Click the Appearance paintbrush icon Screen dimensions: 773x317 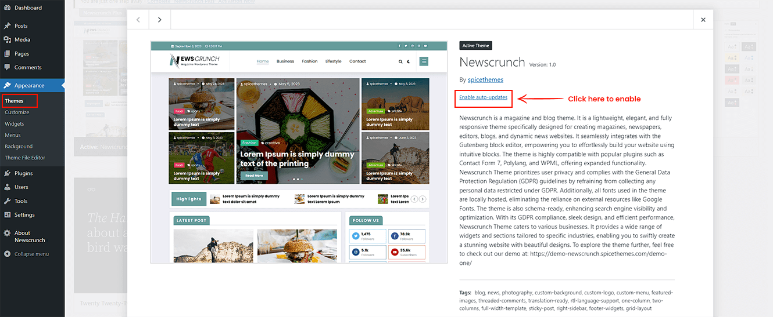click(x=7, y=86)
